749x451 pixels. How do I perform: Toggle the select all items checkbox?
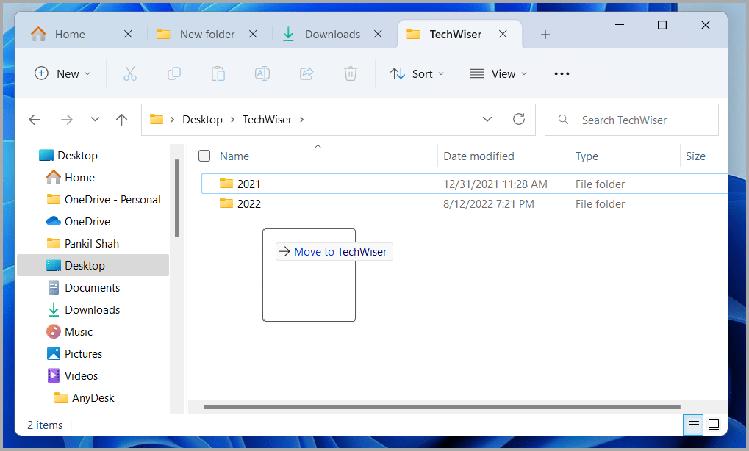[x=204, y=156]
